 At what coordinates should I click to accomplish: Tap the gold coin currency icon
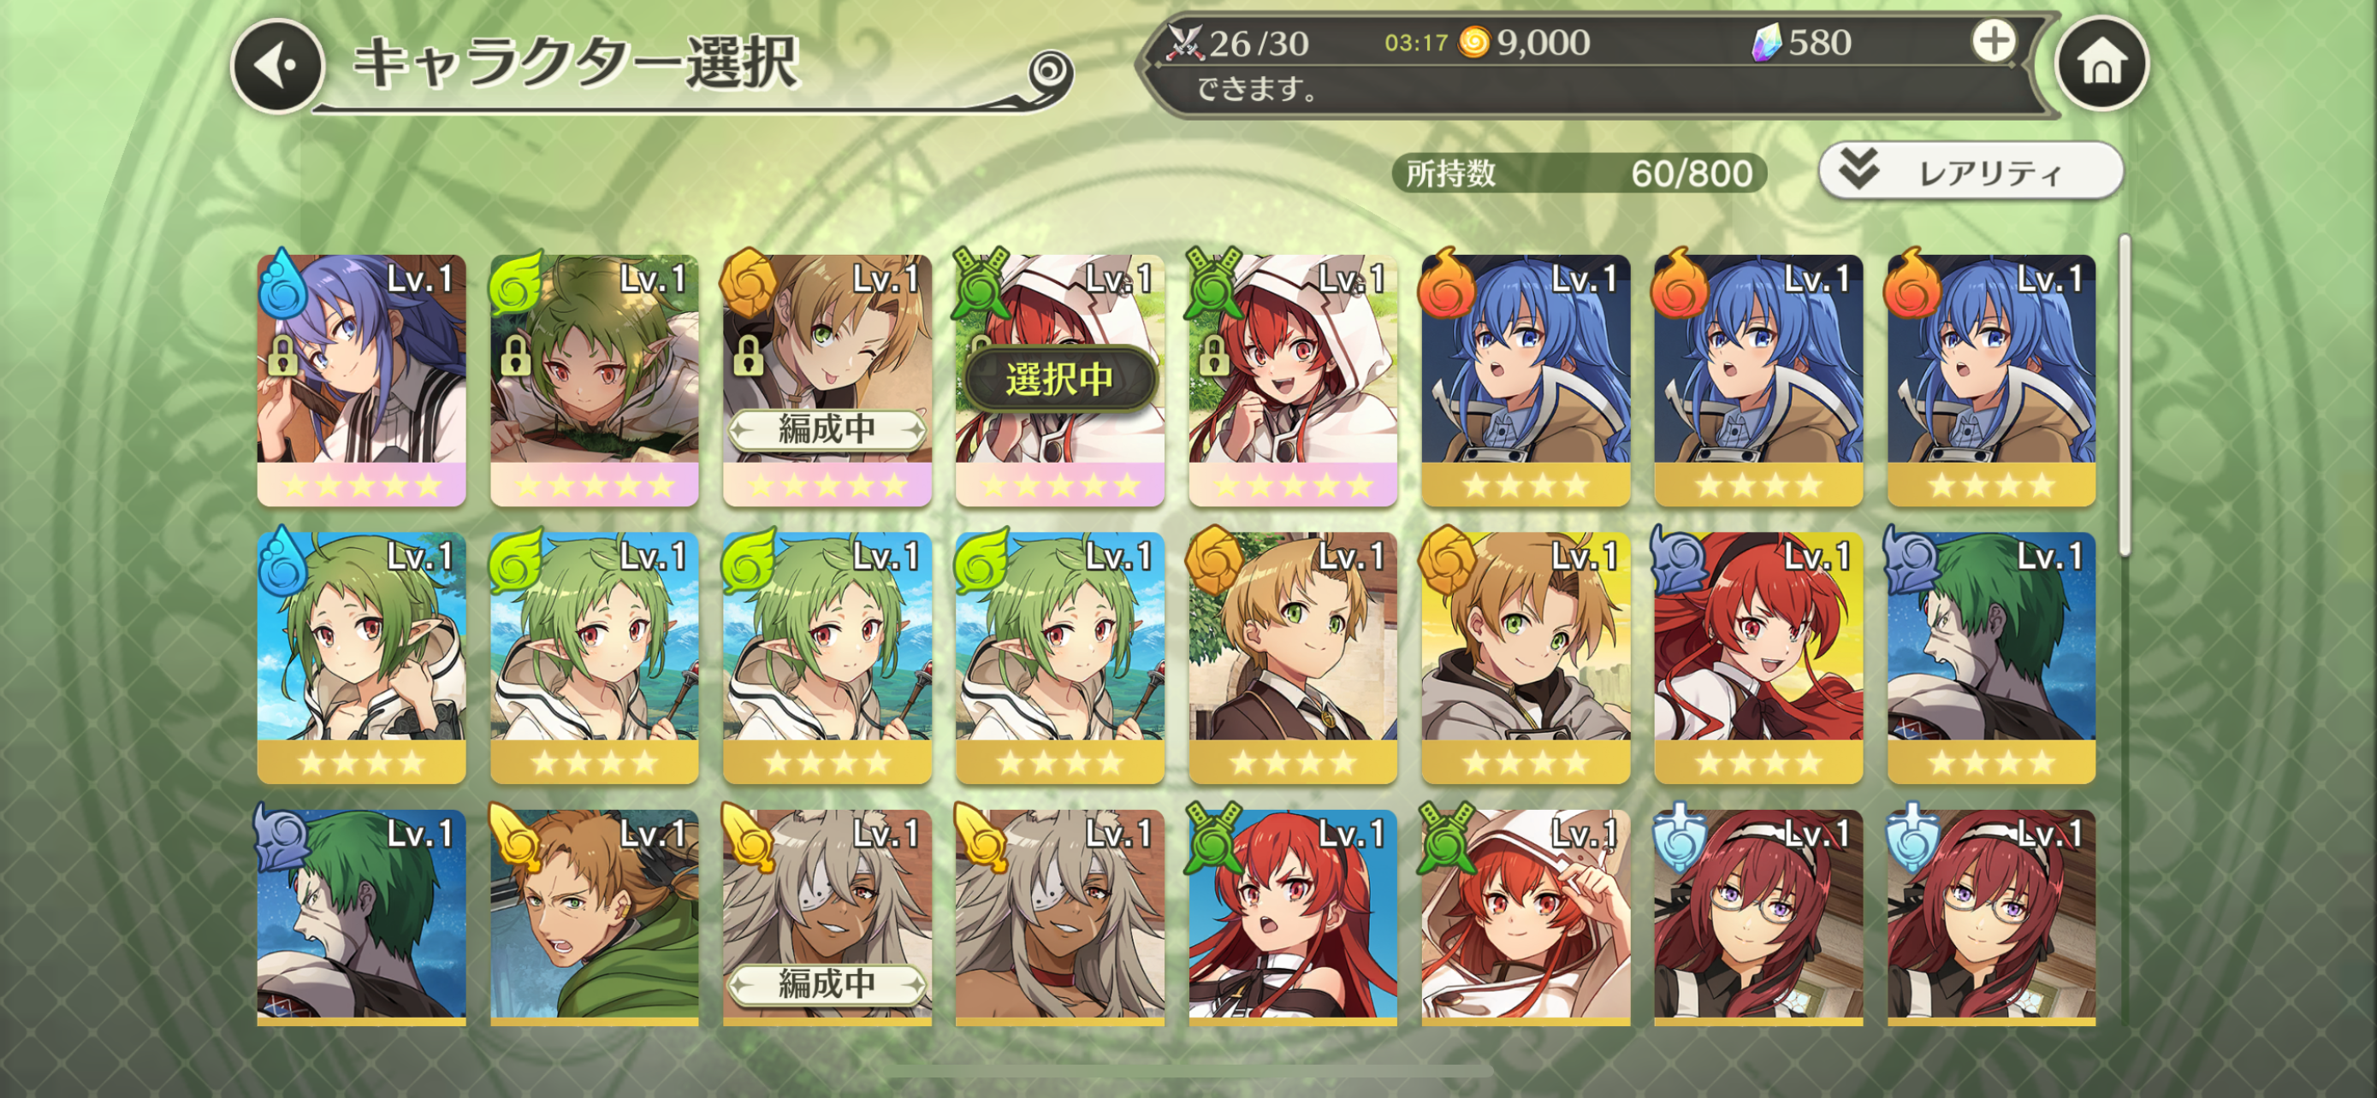[x=1473, y=42]
